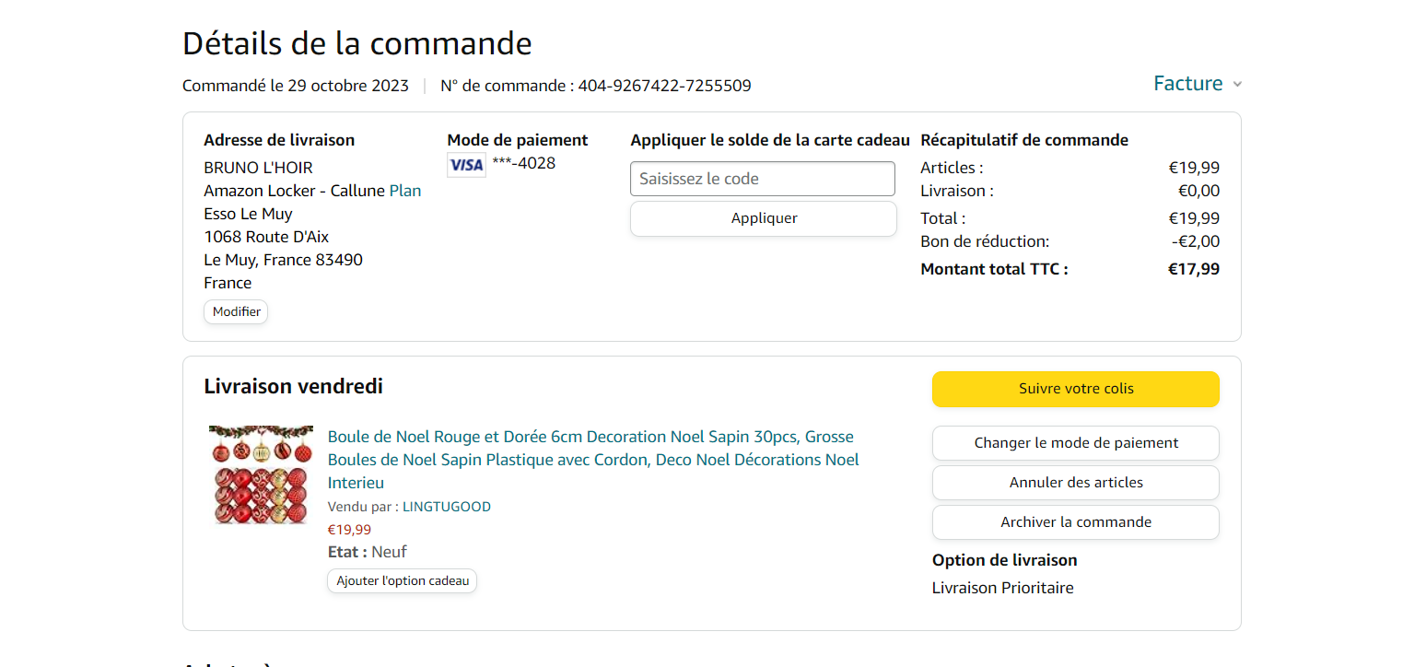Click the Appliquer button
The width and height of the screenshot is (1426, 667).
763,218
